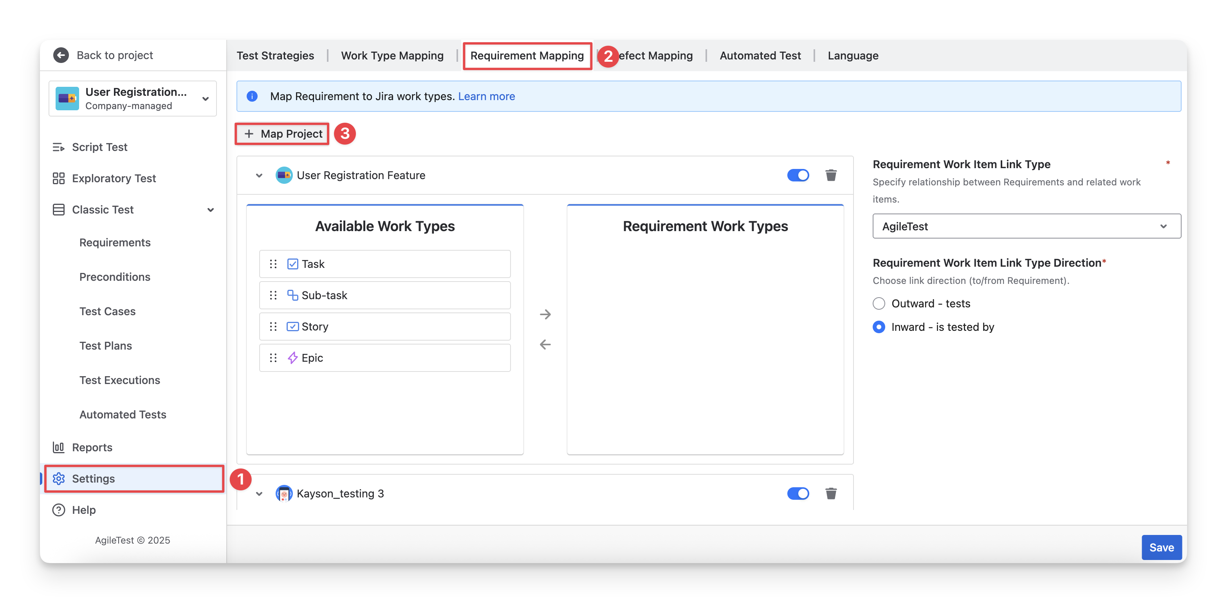Delete User Registration Feature mapping via trash icon

(x=831, y=175)
